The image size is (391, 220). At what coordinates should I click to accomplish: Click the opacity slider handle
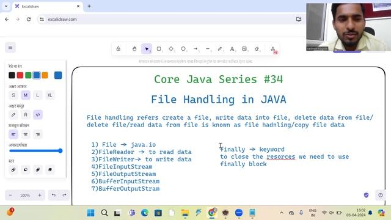[60, 151]
